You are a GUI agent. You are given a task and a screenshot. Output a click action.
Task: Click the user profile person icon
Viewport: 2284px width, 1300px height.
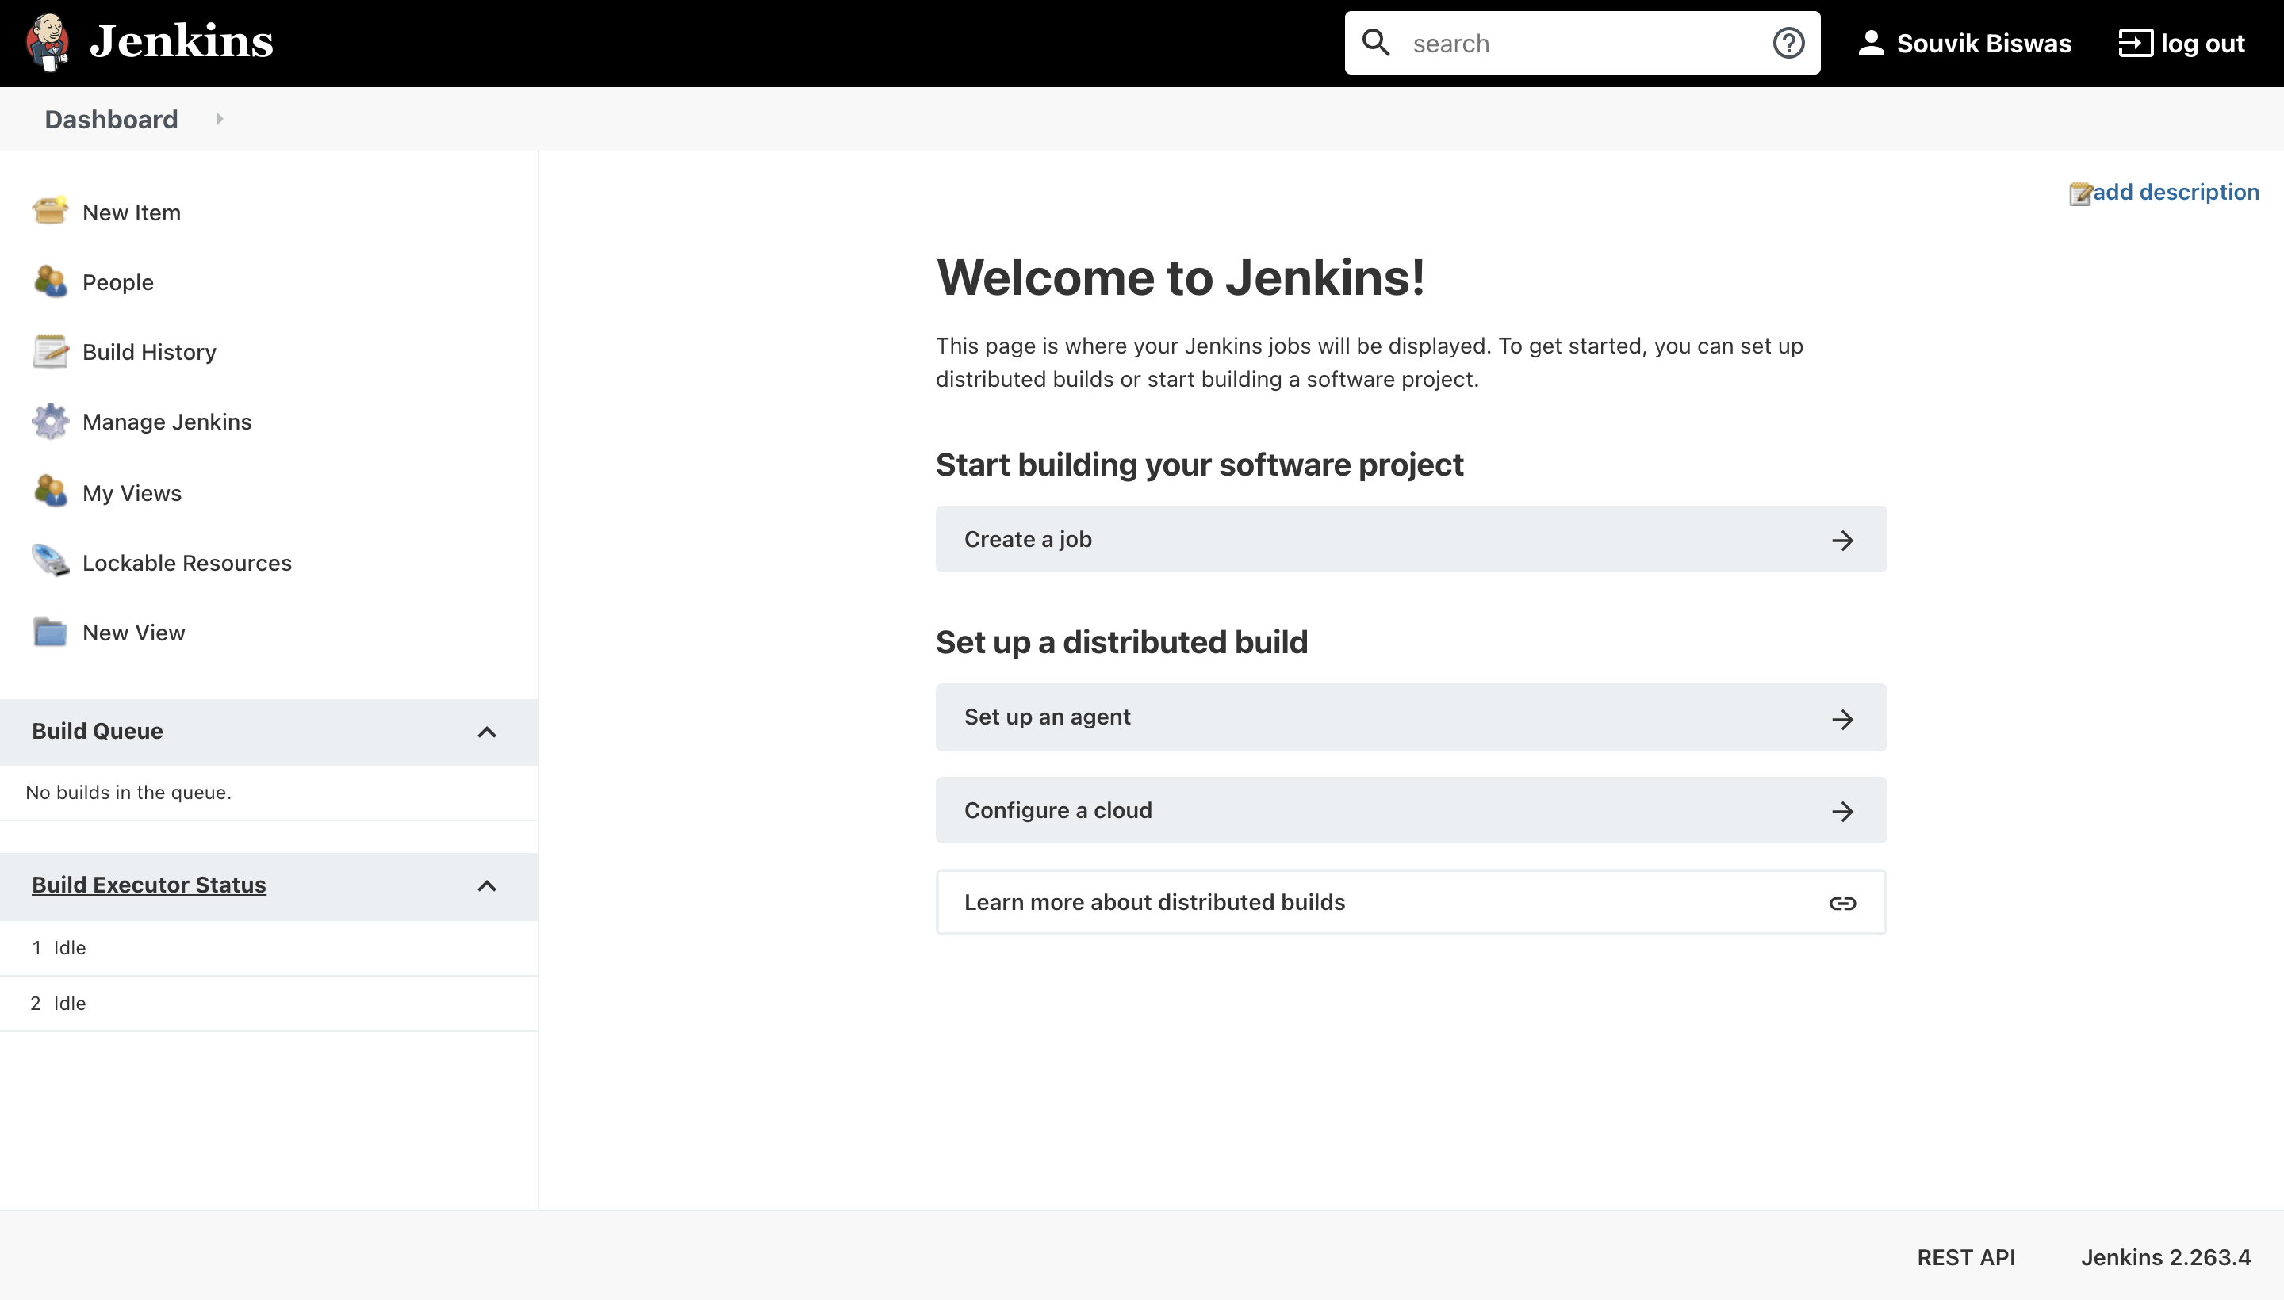(1871, 43)
